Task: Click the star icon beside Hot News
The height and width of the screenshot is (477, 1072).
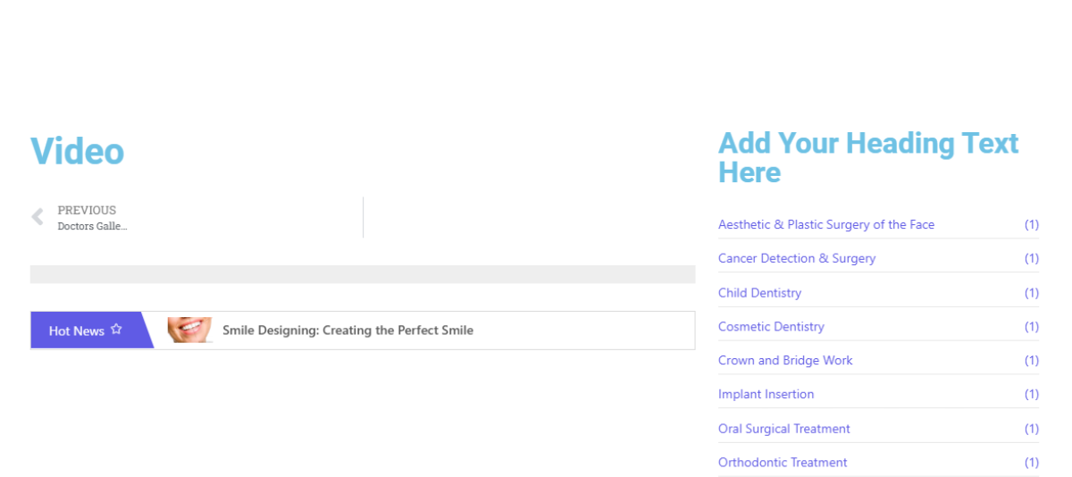Action: click(x=116, y=330)
